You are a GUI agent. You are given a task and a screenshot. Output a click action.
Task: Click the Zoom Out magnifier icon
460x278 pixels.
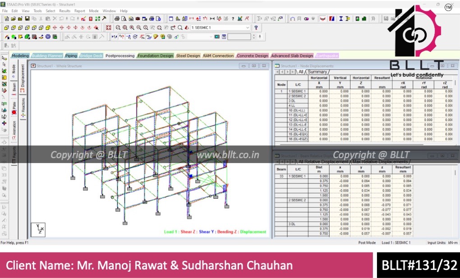click(x=139, y=28)
